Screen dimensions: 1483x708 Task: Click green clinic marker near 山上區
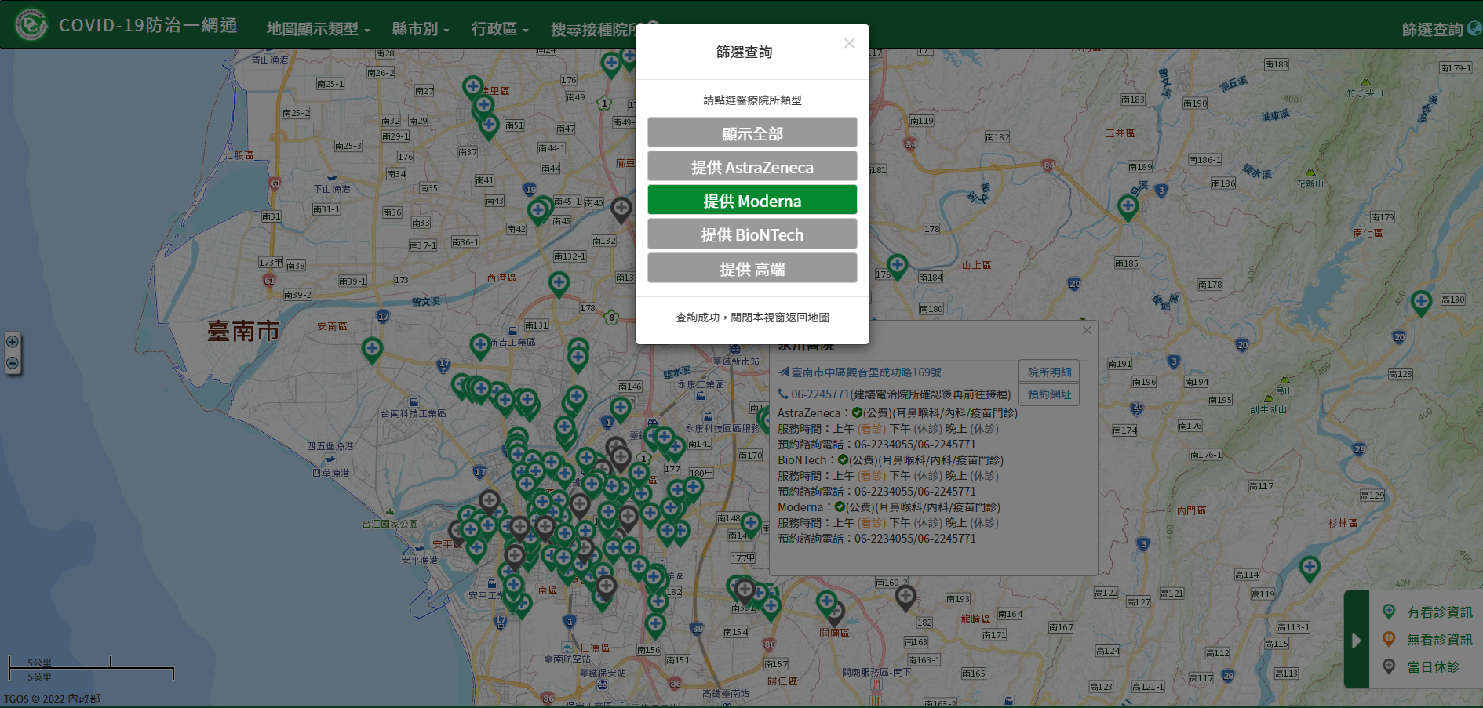897,266
